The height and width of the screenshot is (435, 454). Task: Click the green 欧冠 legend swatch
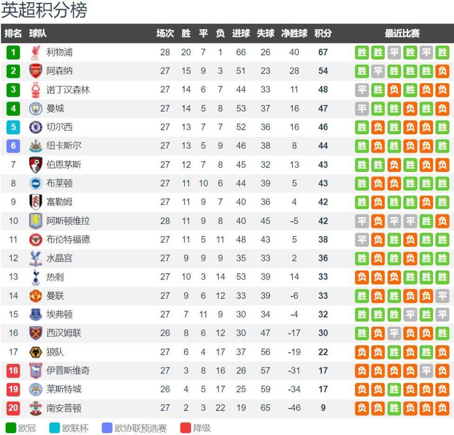point(10,428)
